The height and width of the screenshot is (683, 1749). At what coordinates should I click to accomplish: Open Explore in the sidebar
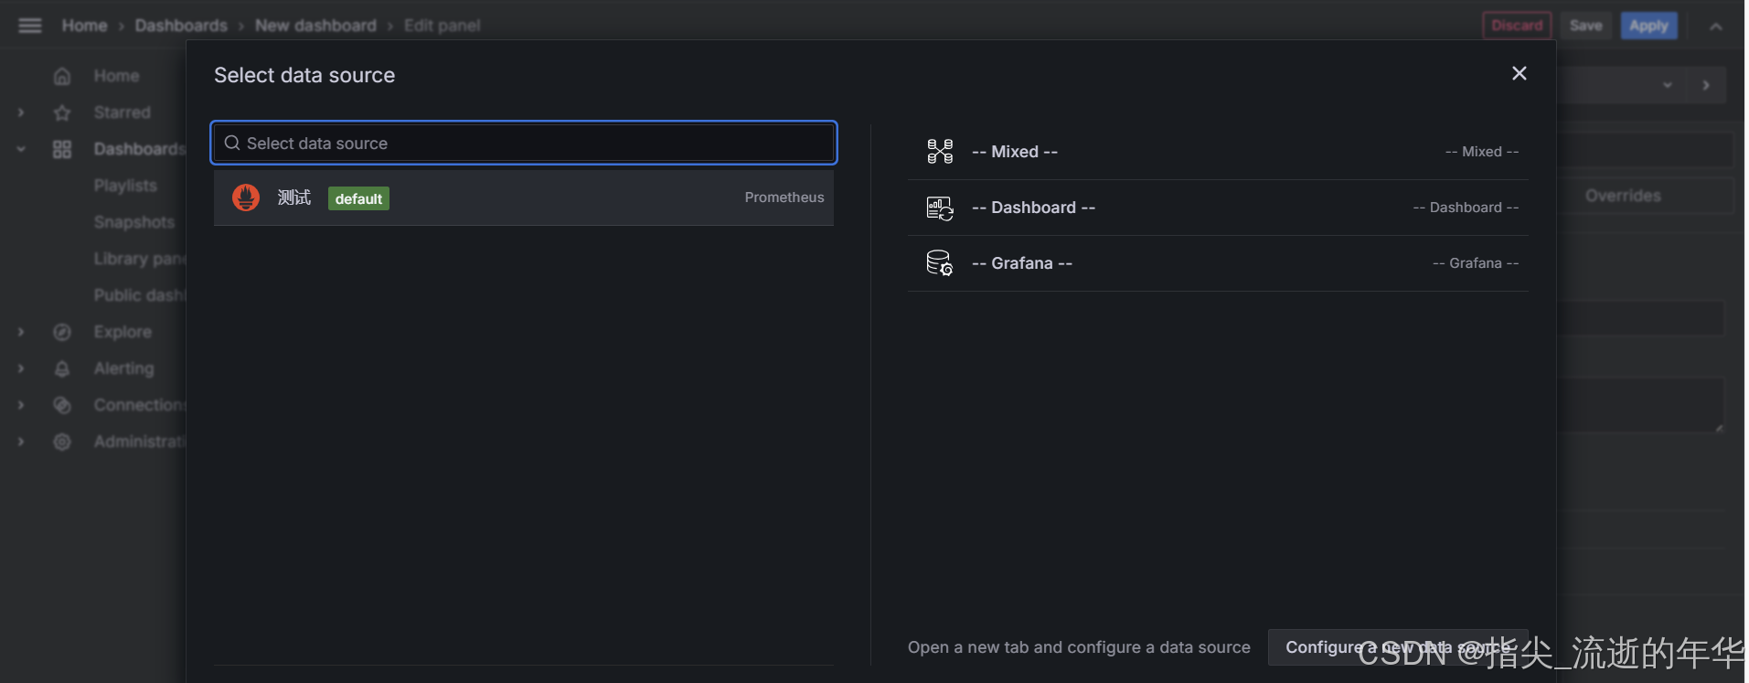click(x=123, y=332)
